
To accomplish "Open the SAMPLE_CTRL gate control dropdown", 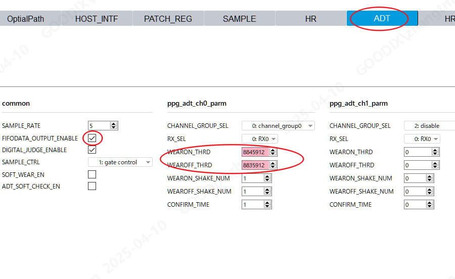I will coord(120,162).
